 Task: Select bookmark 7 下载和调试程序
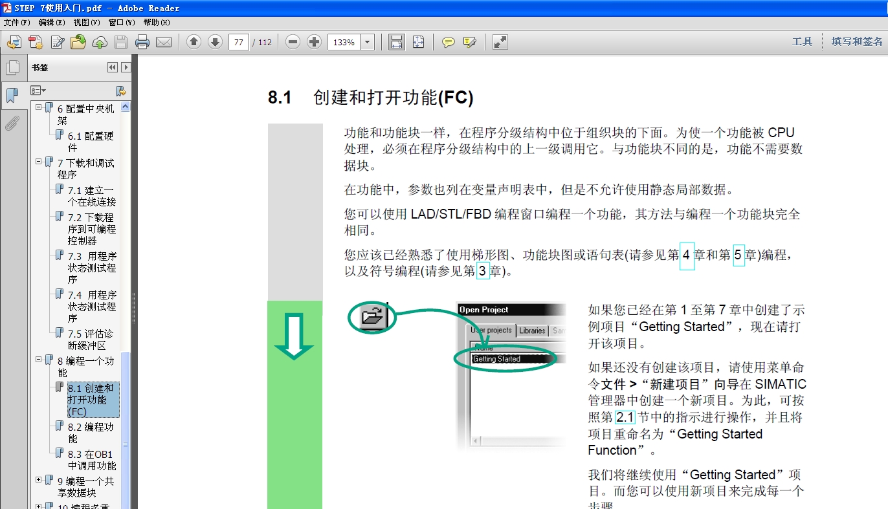click(x=85, y=169)
